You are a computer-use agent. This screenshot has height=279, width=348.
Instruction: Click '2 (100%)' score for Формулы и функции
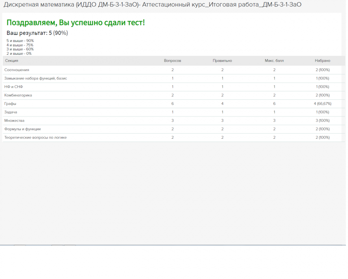point(323,129)
